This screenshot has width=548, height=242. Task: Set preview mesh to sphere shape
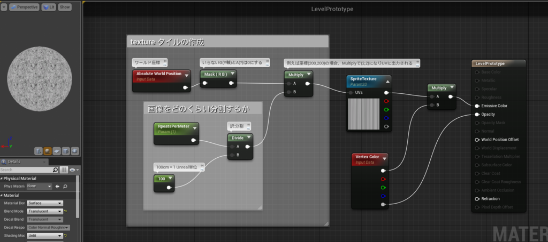(x=48, y=151)
